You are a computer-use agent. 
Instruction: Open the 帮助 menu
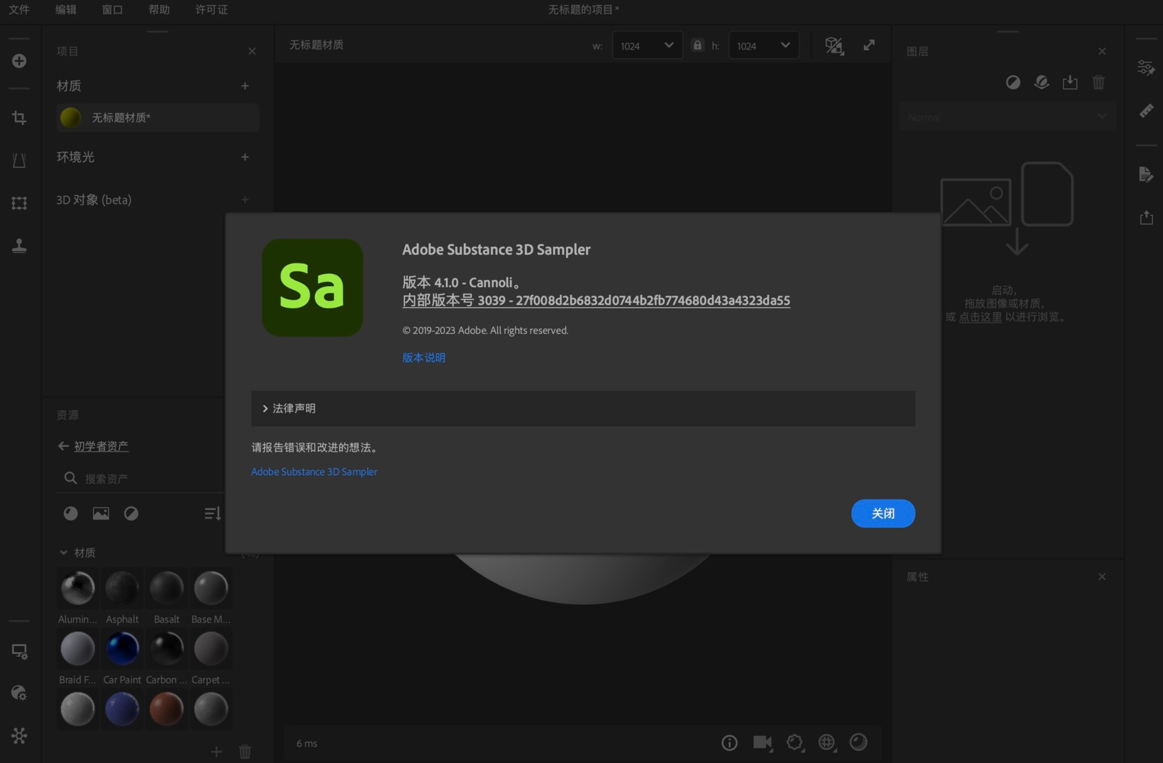(159, 10)
